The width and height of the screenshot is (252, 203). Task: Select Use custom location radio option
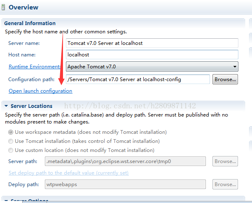11,150
